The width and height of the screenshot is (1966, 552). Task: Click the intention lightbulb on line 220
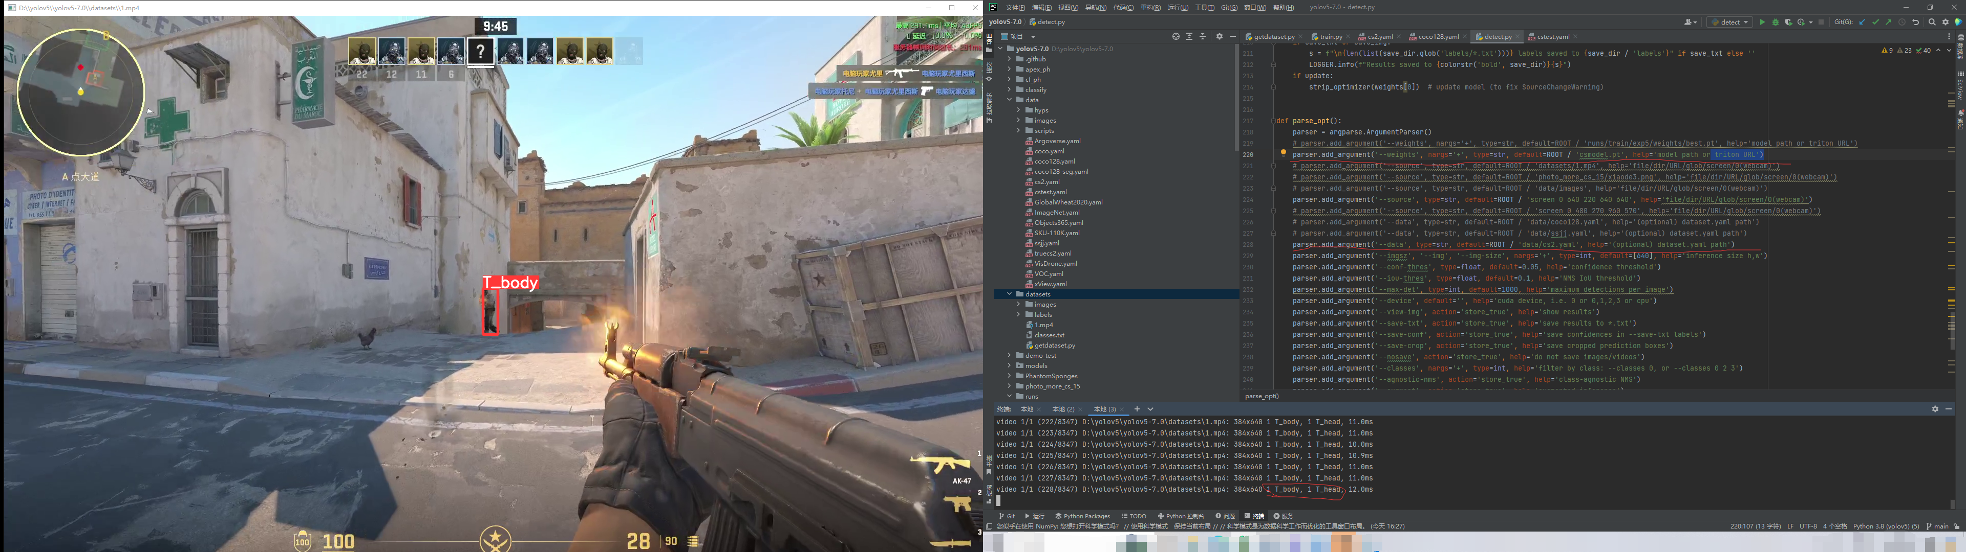[1283, 153]
